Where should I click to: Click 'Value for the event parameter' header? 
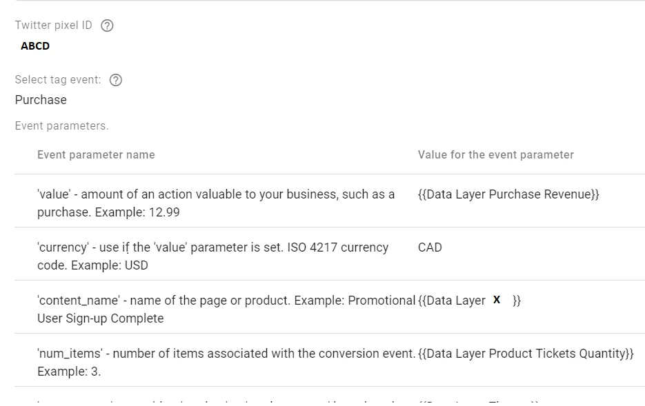[495, 155]
